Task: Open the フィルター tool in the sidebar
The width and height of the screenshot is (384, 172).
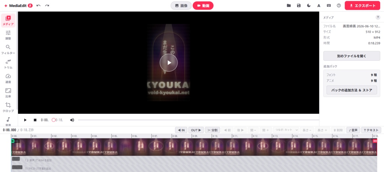Action: 8,50
